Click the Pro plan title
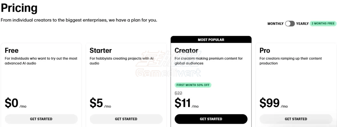Viewport: 337px width, 127px height. point(265,50)
